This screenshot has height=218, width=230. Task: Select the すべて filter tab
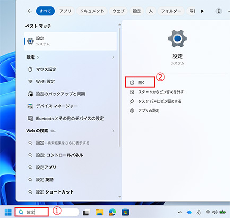45,11
